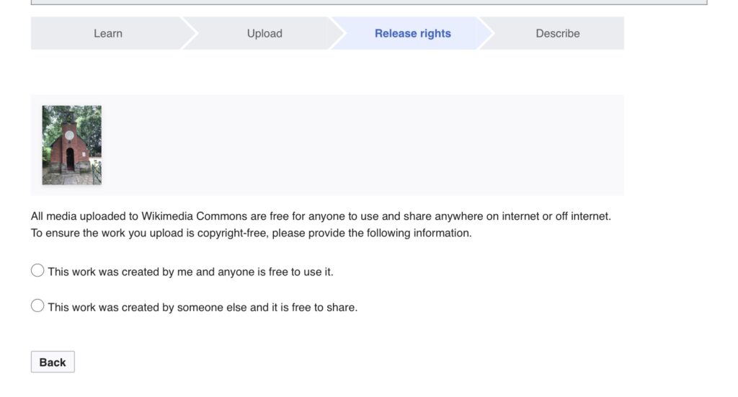
Task: Click the 'To ensure the work you upload' sentence
Action: coord(252,233)
